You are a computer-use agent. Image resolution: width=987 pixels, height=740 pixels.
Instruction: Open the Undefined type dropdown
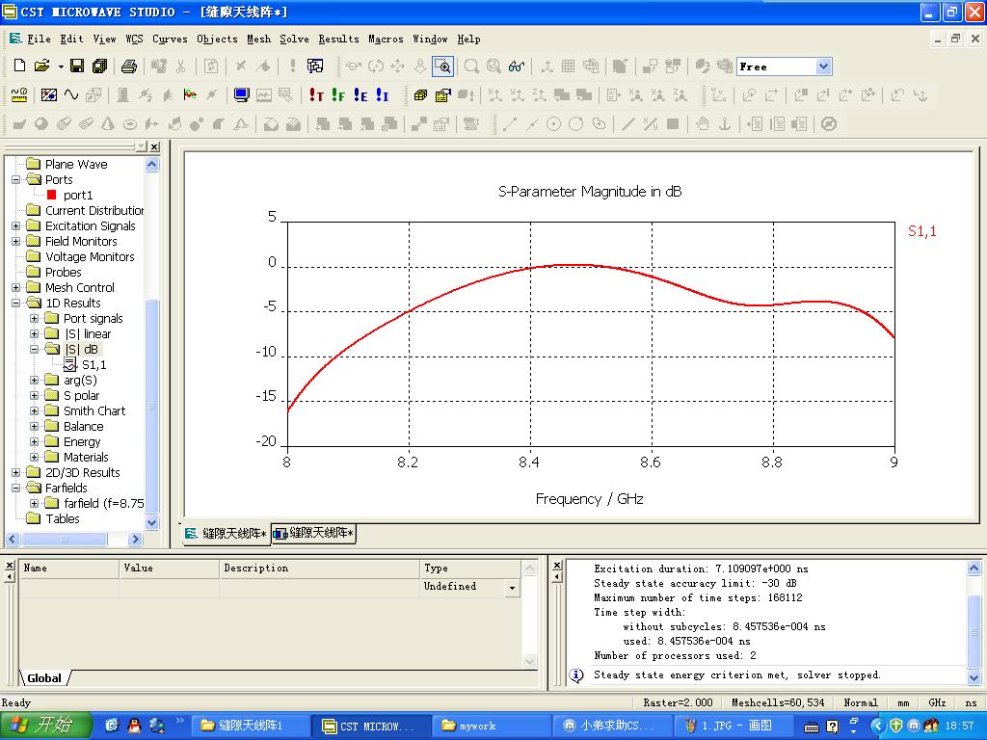coord(513,588)
